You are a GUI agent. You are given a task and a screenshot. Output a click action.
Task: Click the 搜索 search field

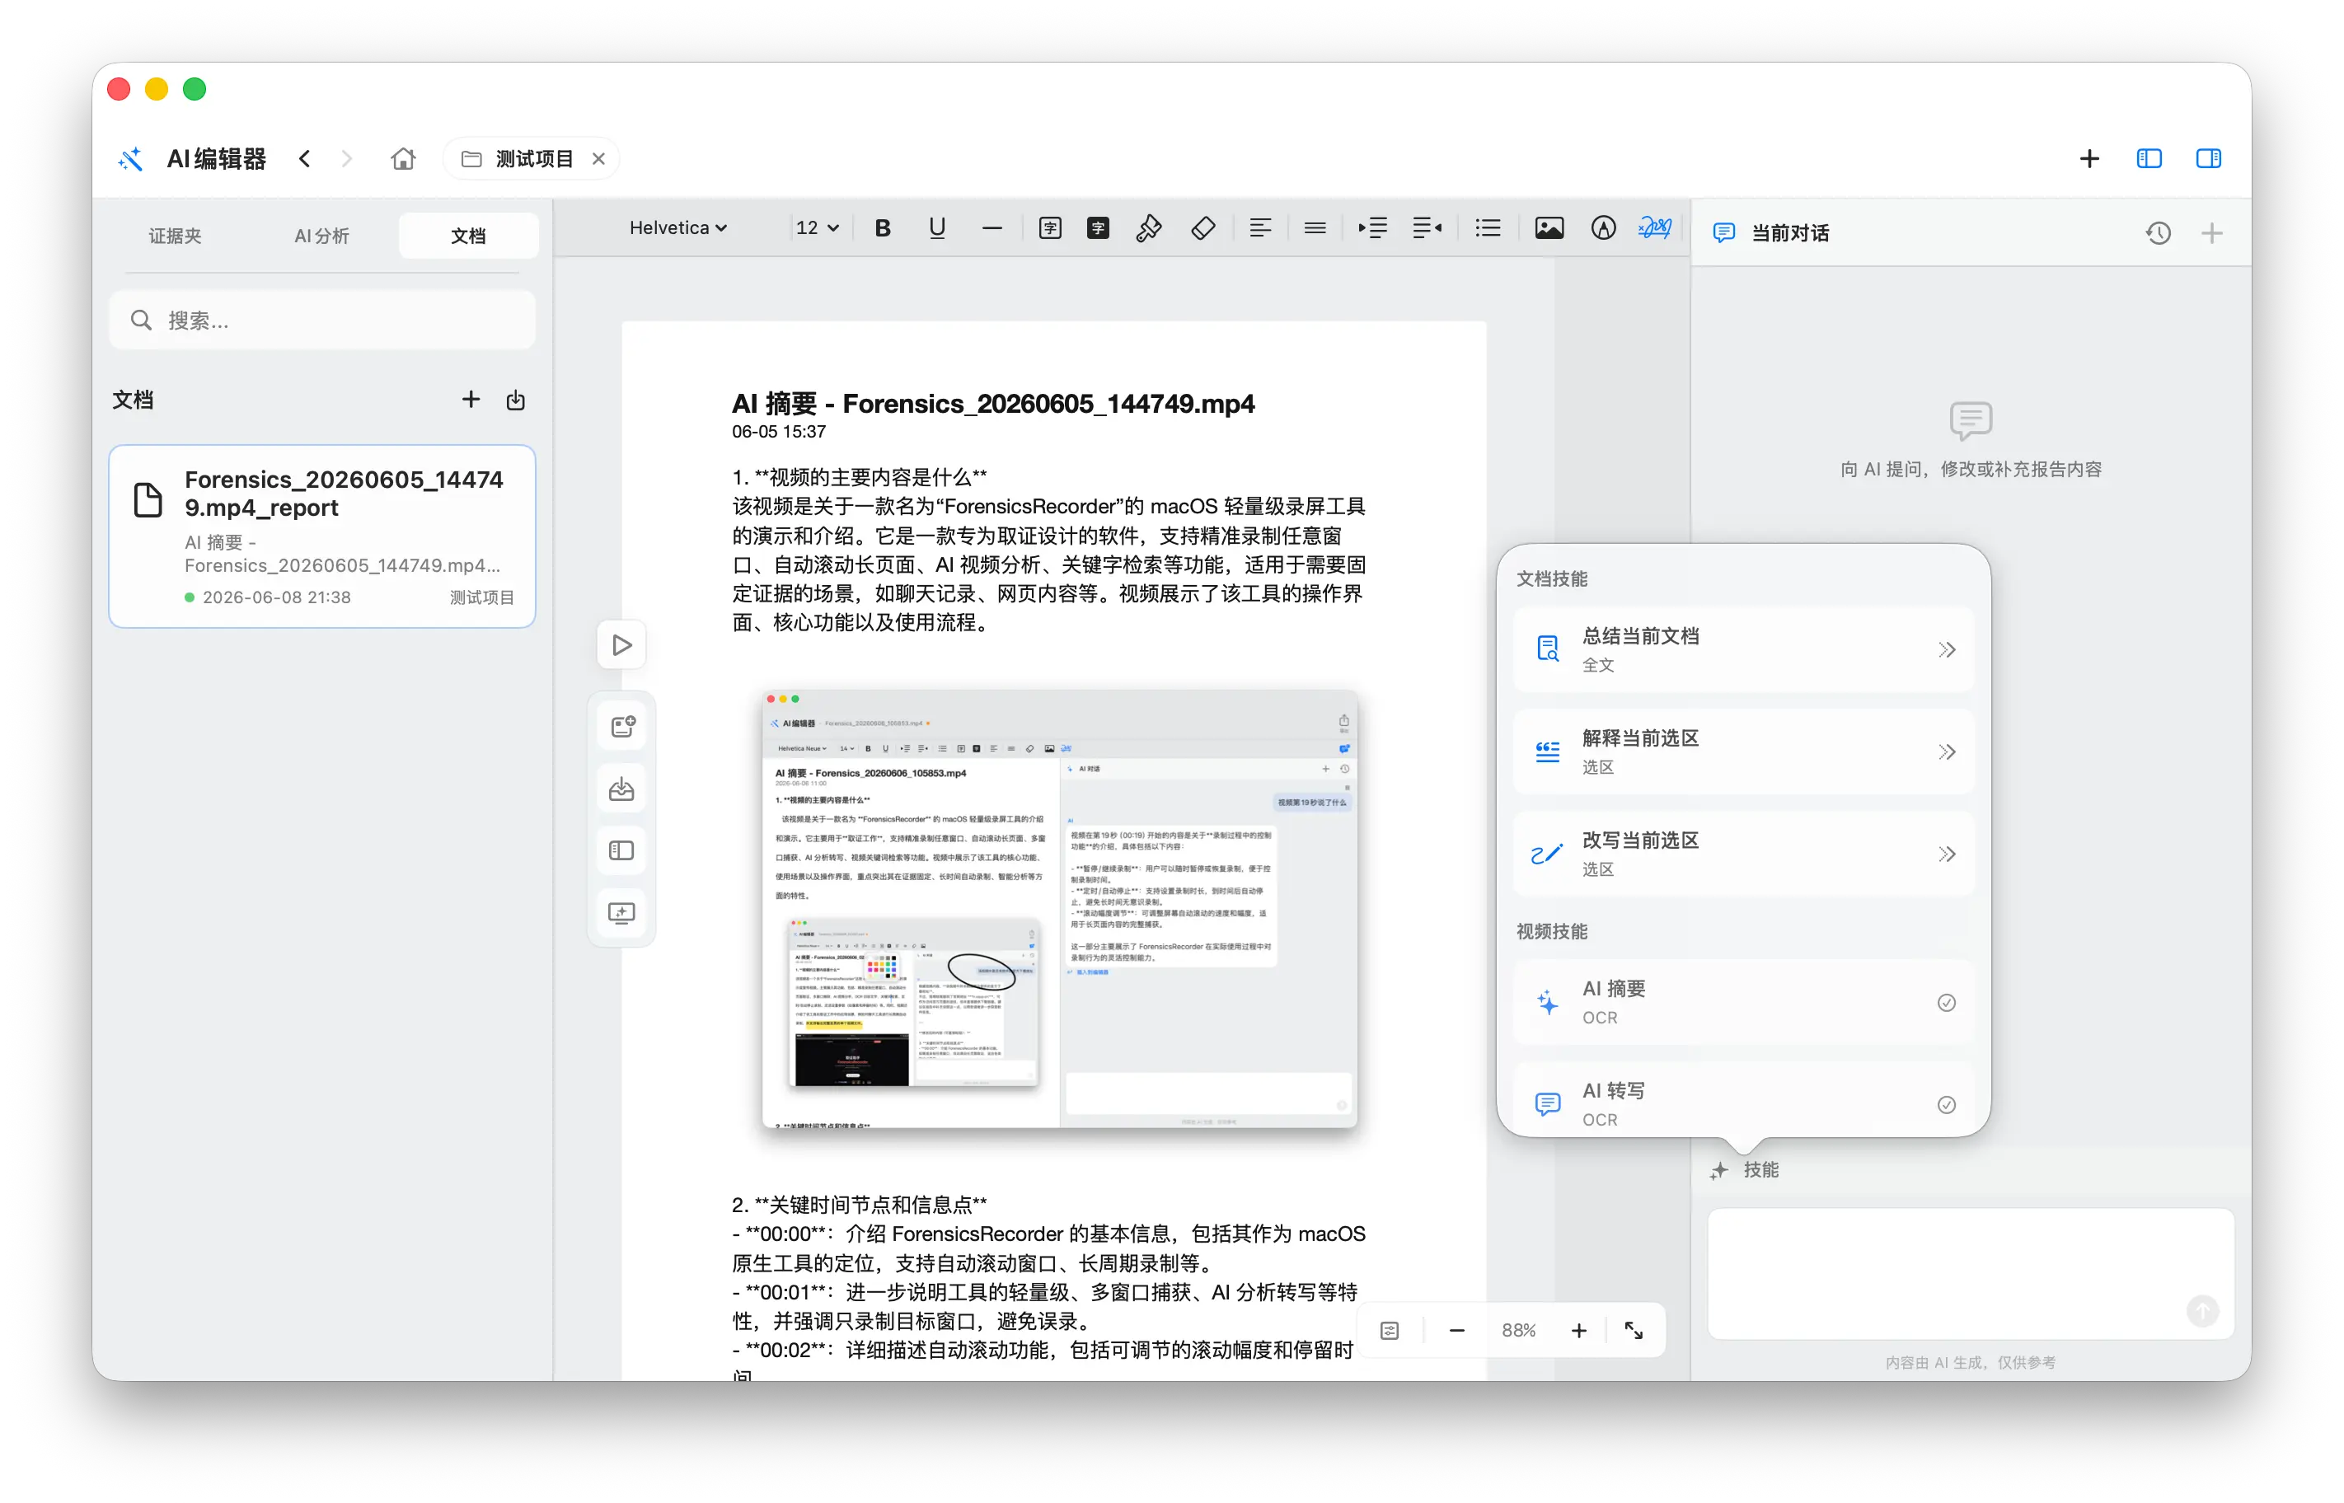pos(322,320)
